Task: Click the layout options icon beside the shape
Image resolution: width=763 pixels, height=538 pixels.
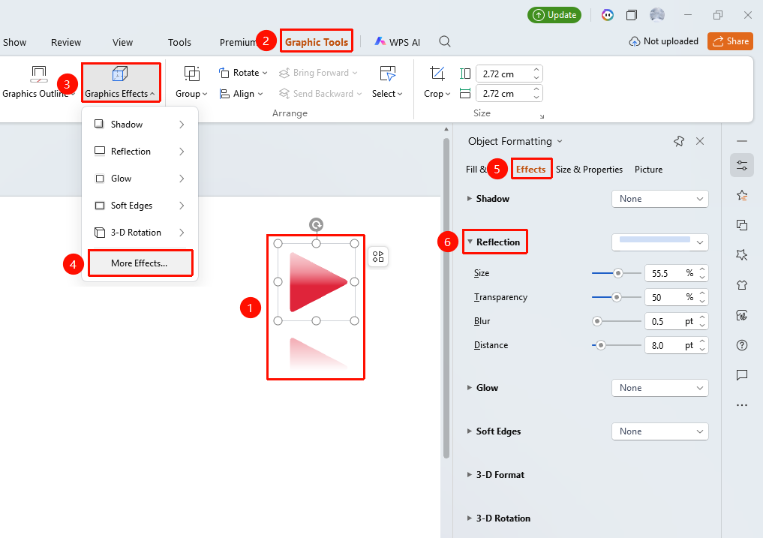Action: (378, 257)
